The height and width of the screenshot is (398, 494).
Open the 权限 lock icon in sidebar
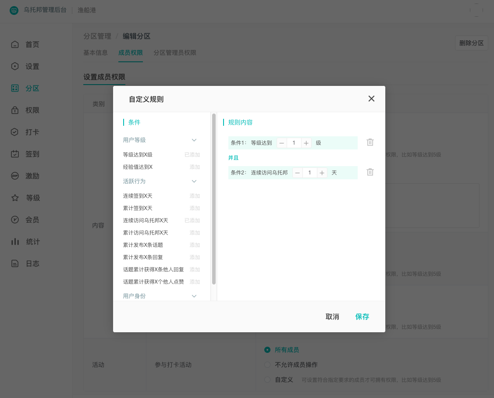point(15,110)
